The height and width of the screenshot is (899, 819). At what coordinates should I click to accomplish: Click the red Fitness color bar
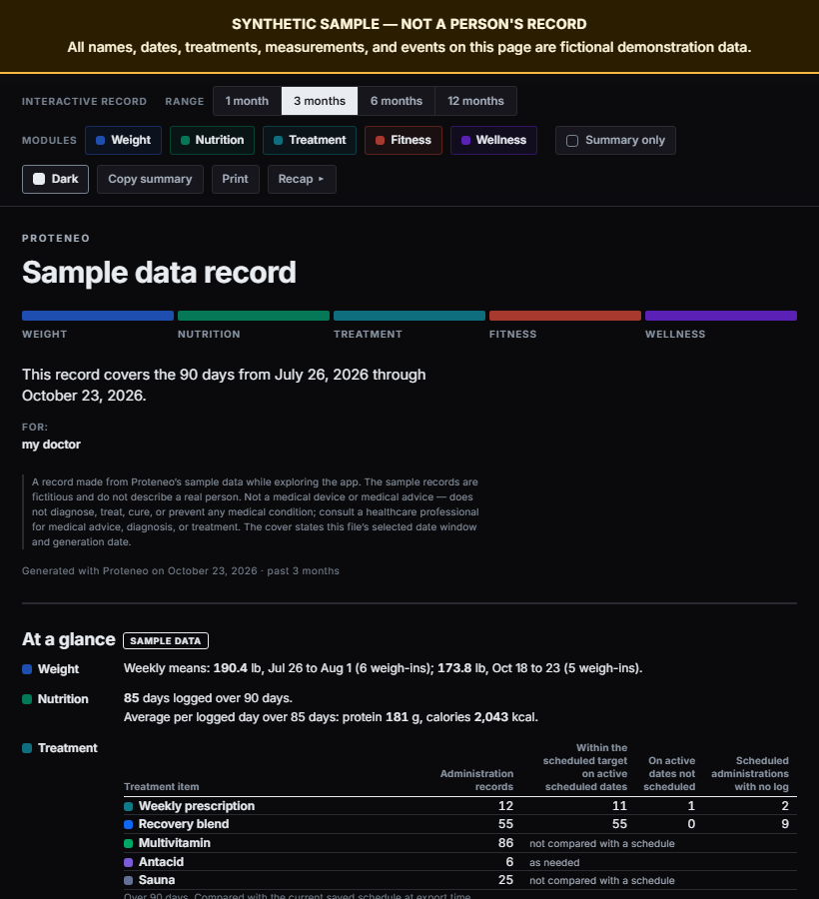pos(565,316)
